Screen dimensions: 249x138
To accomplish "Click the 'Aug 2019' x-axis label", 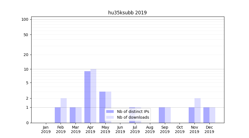I will tap(150, 129).
